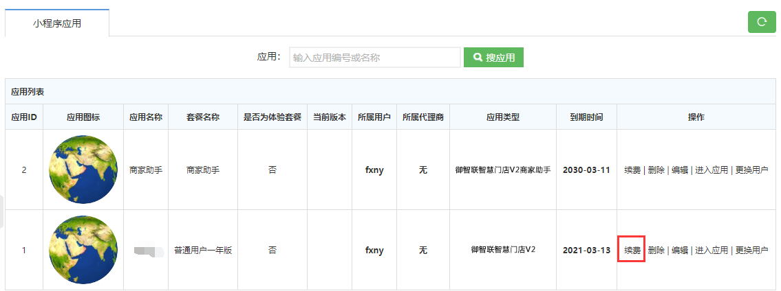Click 进入应用 in the app ID 1 row
The image size is (781, 291).
712,251
